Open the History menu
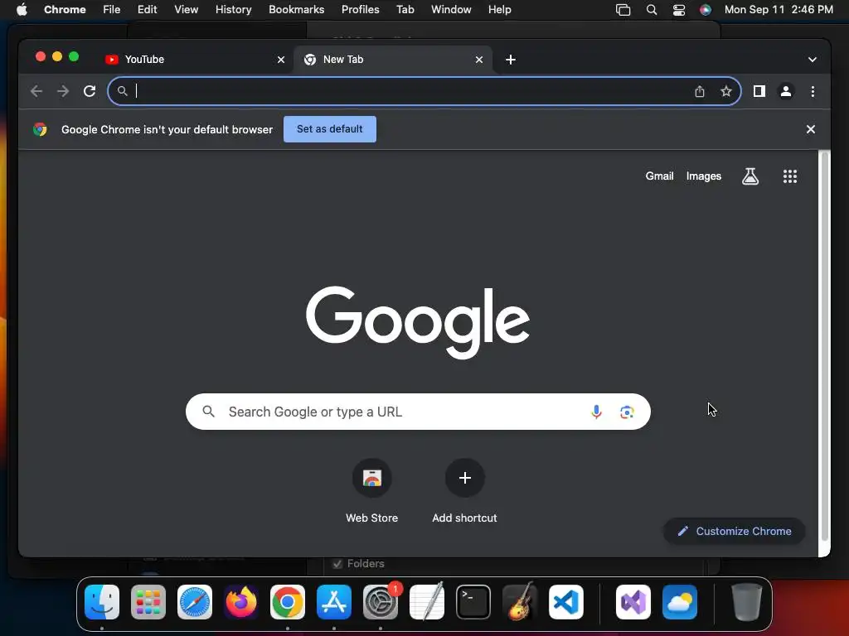Viewport: 849px width, 636px height. pos(233,10)
